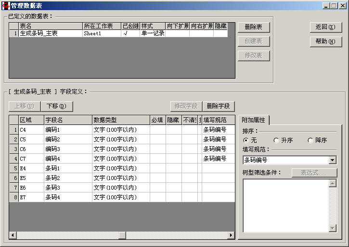The height and width of the screenshot is (247, 349).
Task: Open help with 帮助 button
Action: [325, 41]
